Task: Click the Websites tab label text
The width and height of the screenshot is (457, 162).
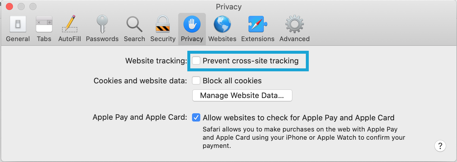Action: click(222, 39)
